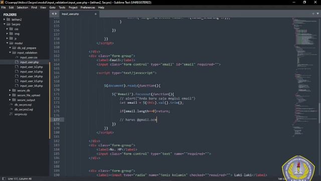This screenshot has width=321, height=181.
Task: Open the tab list dropdown arrow
Action: pos(317,14)
